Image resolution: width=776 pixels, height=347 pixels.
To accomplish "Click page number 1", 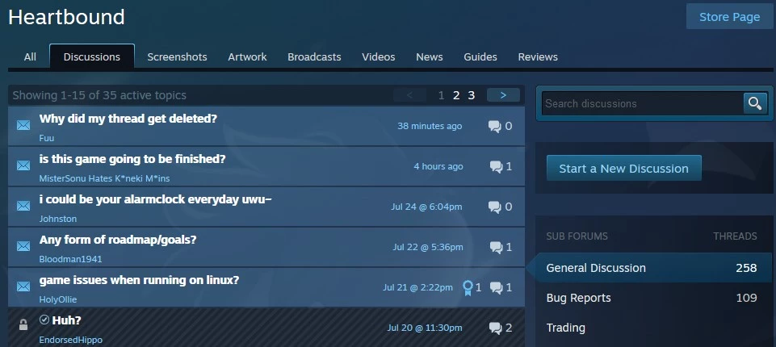I will (441, 95).
